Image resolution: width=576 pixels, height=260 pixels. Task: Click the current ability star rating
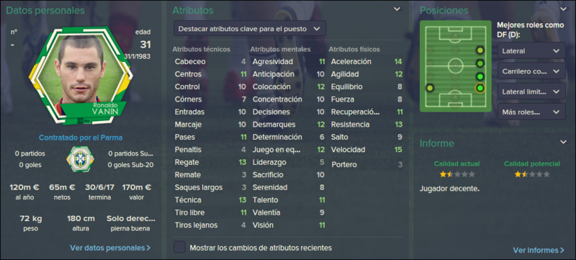(457, 174)
